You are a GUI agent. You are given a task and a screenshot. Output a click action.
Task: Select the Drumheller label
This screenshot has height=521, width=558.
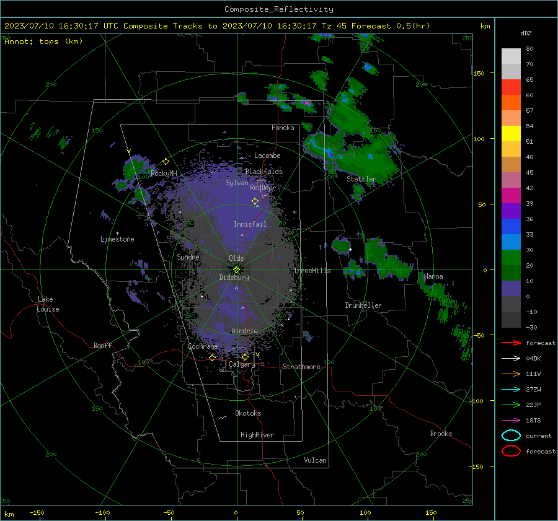point(363,305)
